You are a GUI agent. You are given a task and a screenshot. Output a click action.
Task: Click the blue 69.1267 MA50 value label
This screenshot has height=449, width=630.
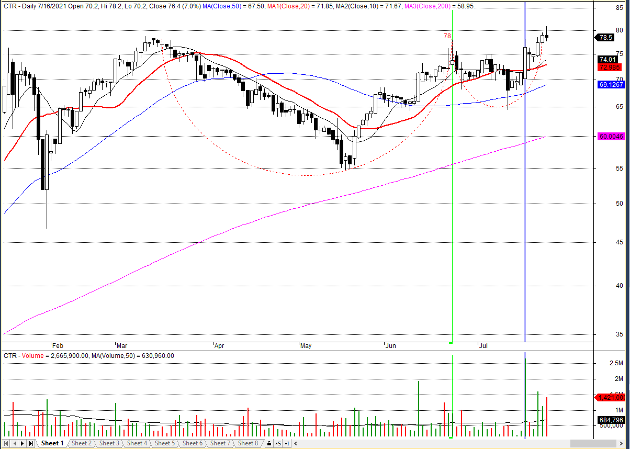611,84
